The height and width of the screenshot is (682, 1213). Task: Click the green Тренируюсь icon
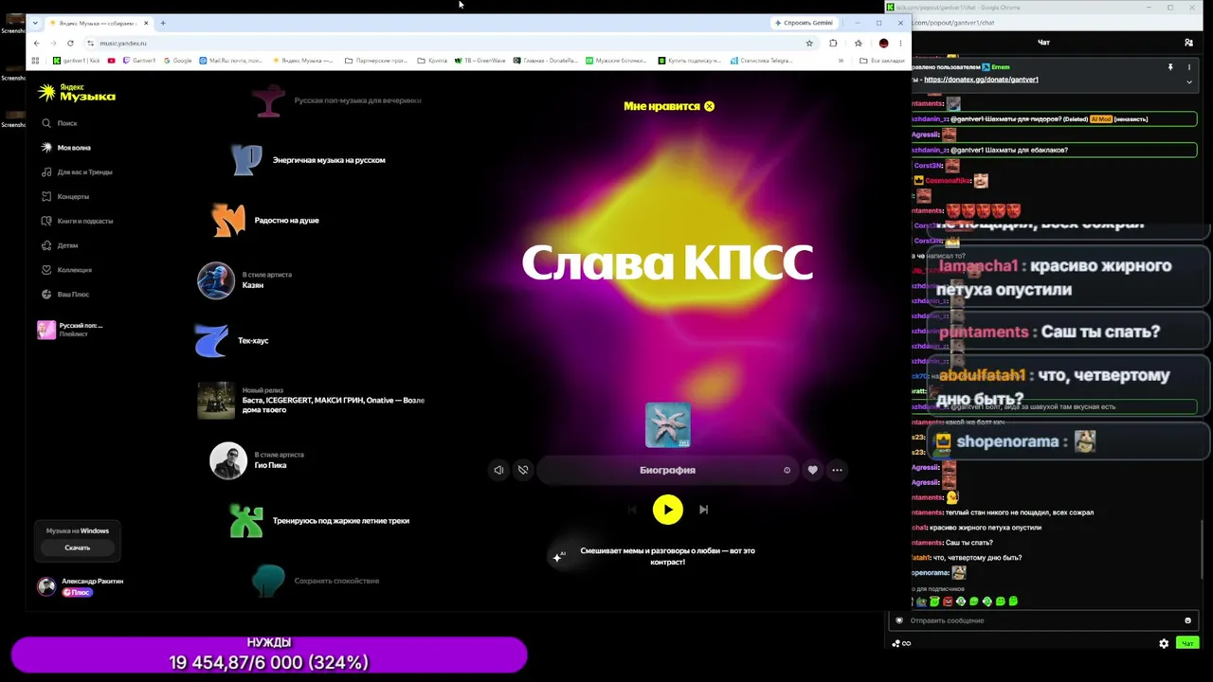point(246,521)
